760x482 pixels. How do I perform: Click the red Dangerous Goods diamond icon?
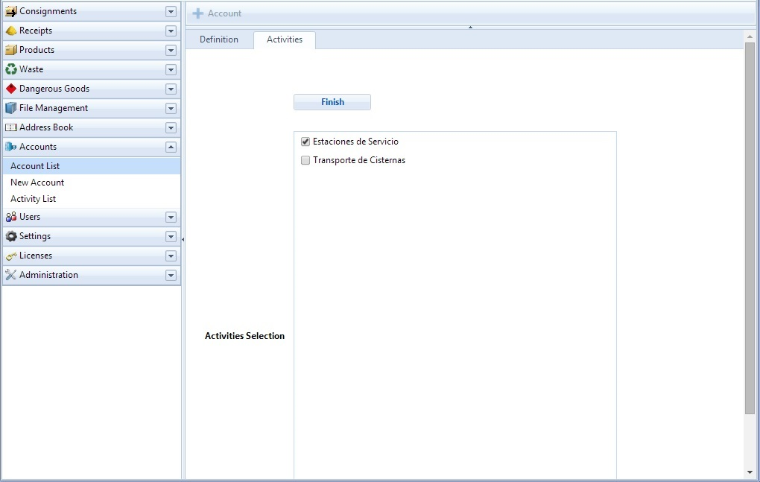tap(10, 89)
